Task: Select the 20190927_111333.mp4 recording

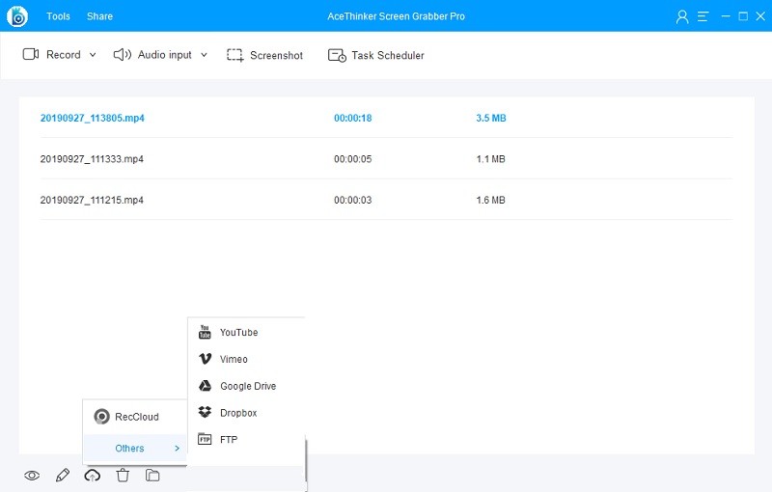Action: [92, 159]
